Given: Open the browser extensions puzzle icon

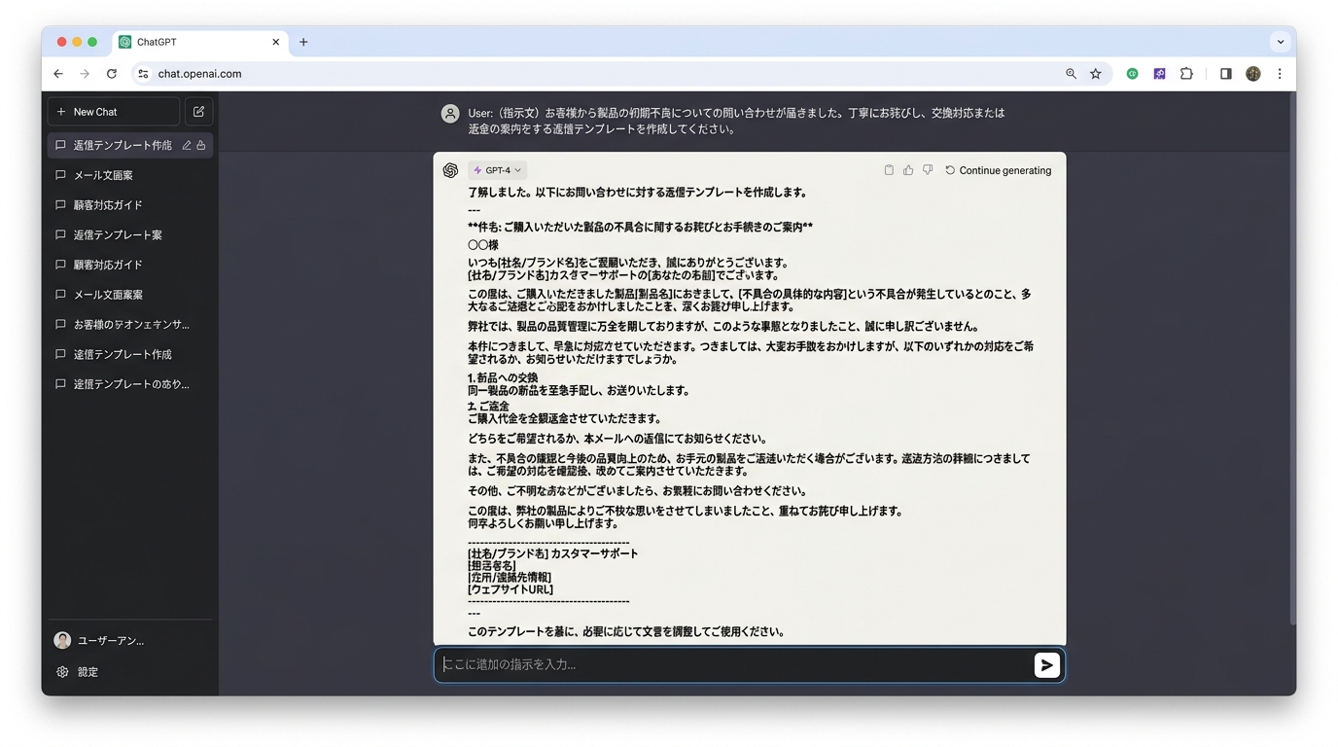Looking at the screenshot, I should point(1186,74).
